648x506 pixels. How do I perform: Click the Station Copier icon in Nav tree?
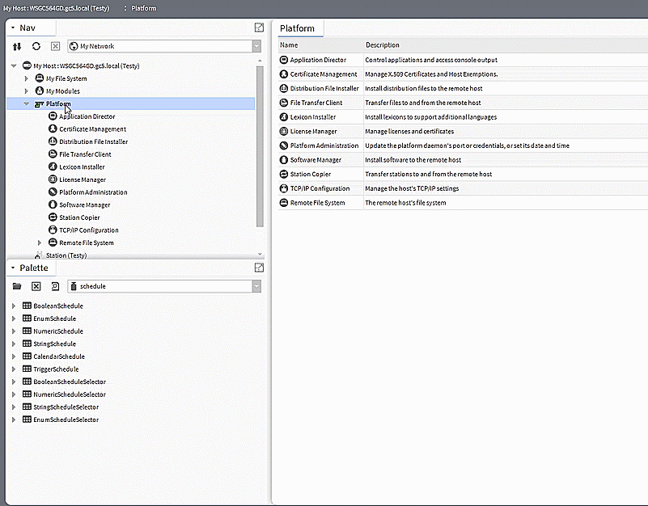53,217
